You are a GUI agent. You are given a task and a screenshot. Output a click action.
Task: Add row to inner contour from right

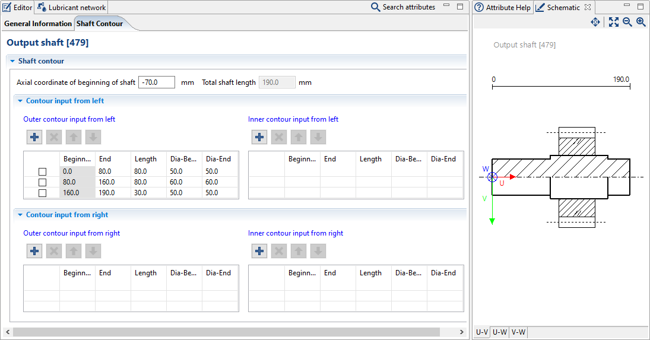coord(259,251)
